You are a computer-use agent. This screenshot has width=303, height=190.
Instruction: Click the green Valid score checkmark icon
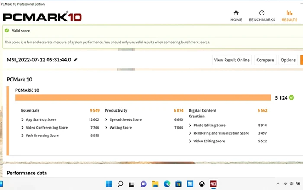click(x=7, y=31)
